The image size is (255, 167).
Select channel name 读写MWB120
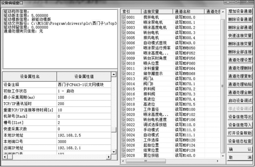(185, 140)
